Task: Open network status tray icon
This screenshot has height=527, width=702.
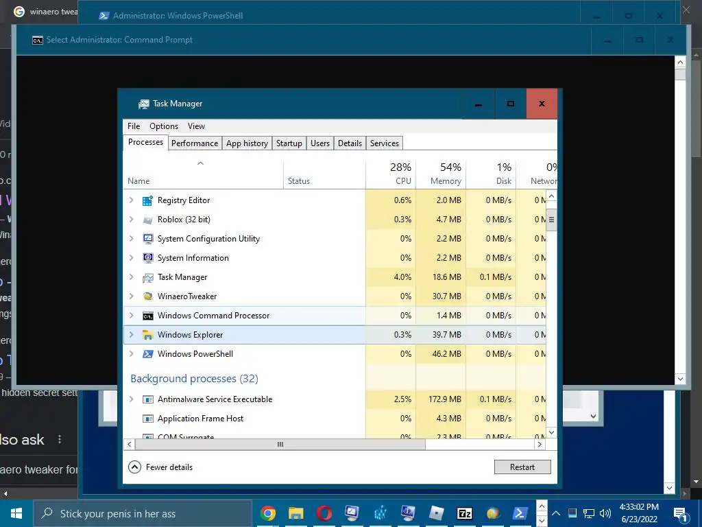Action: pos(588,513)
